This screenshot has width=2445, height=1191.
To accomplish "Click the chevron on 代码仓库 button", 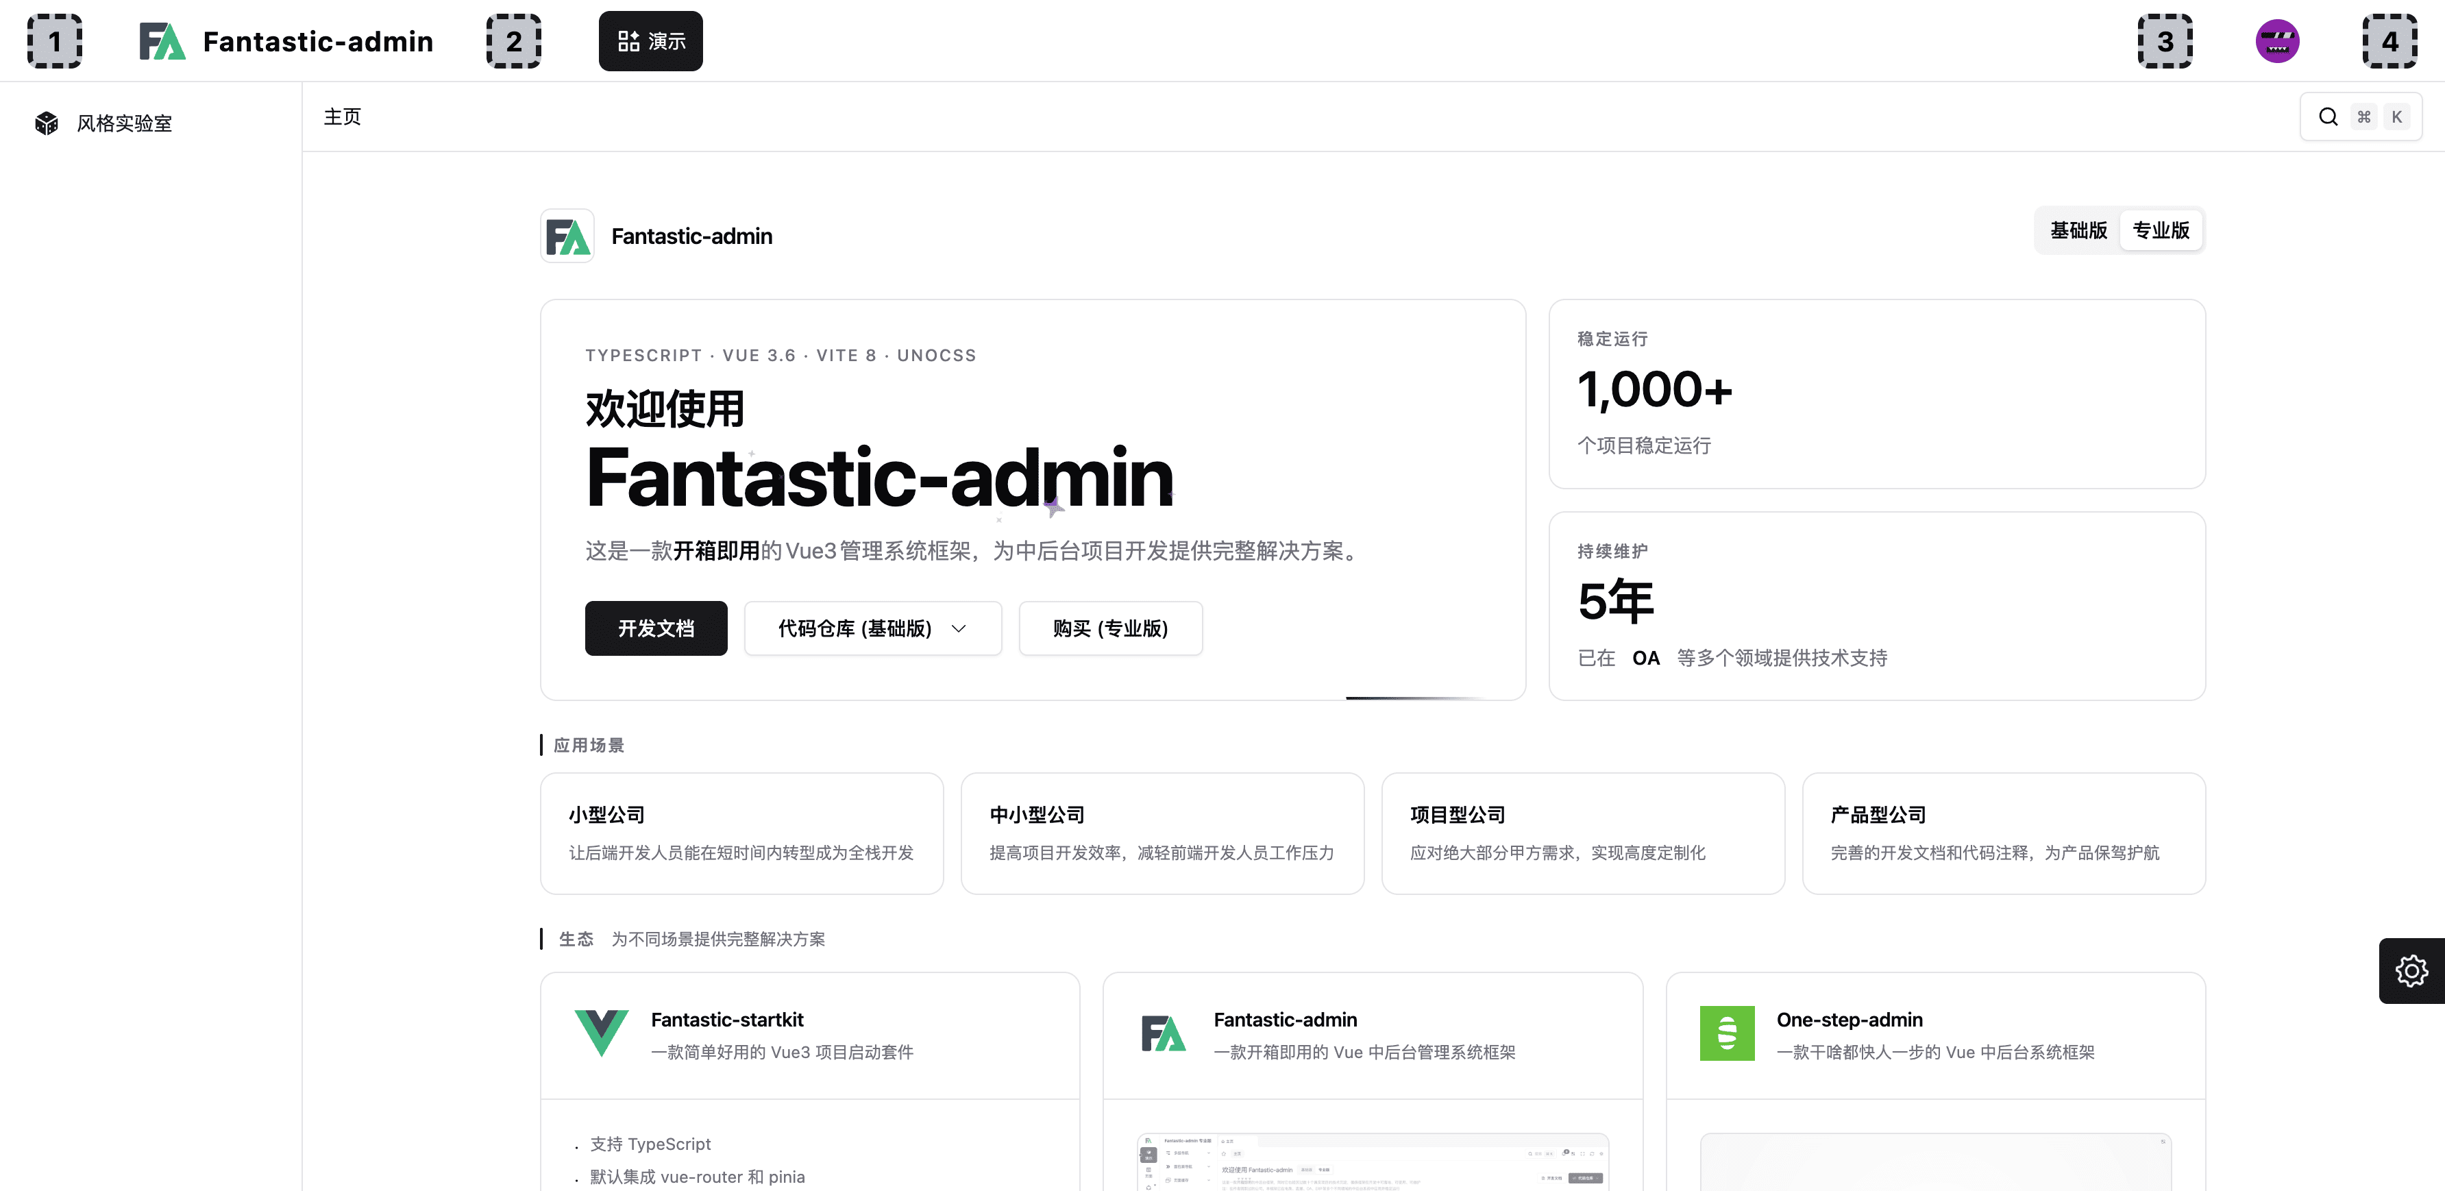I will (x=959, y=628).
